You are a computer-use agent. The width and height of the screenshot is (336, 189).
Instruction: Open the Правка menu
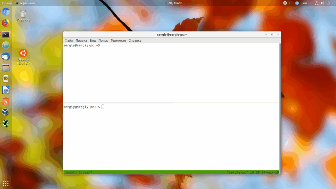pos(81,40)
